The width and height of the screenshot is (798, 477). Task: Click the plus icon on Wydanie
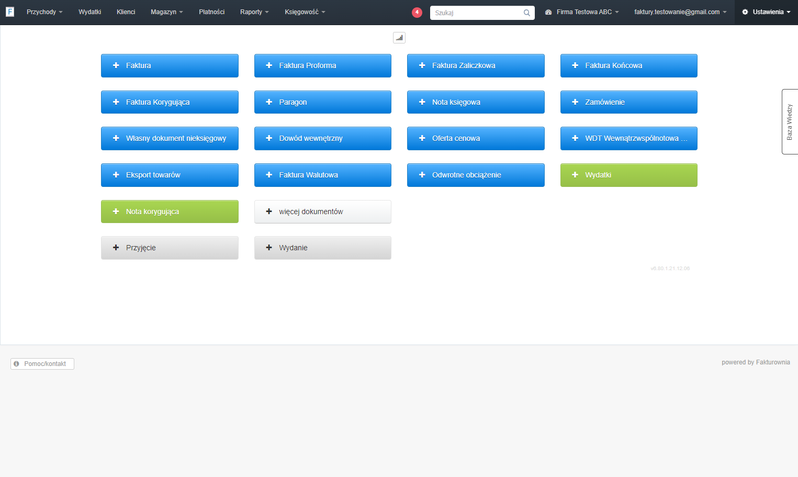[x=269, y=248]
